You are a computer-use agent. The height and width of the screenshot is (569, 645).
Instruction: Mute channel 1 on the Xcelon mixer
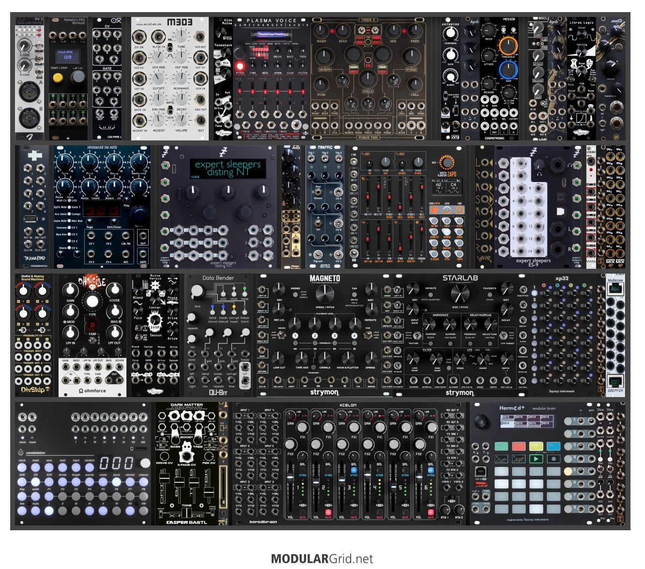303,512
